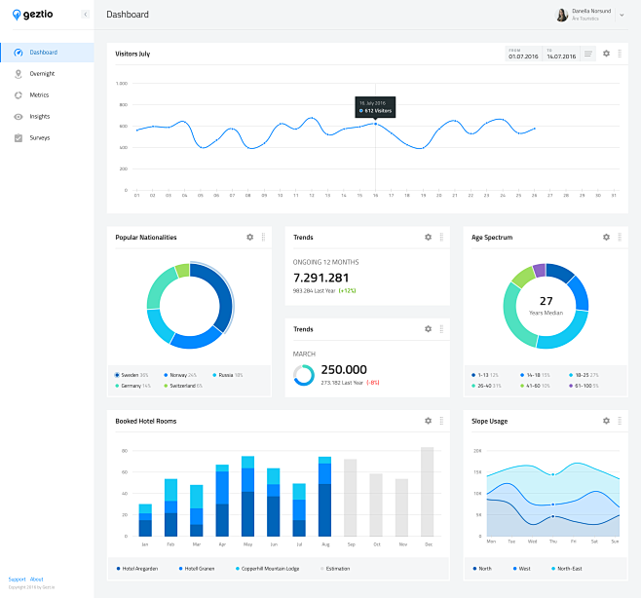Open settings gear for Ongoing 12 Months Trends
641x598 pixels.
point(428,237)
